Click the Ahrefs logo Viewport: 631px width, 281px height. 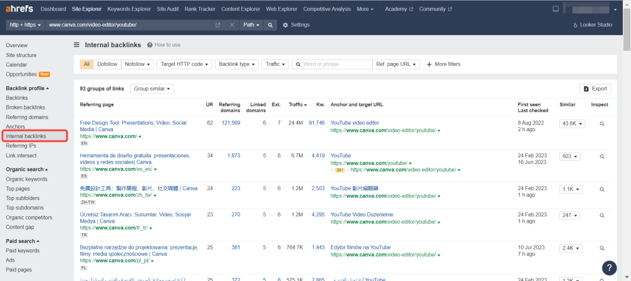coord(19,9)
